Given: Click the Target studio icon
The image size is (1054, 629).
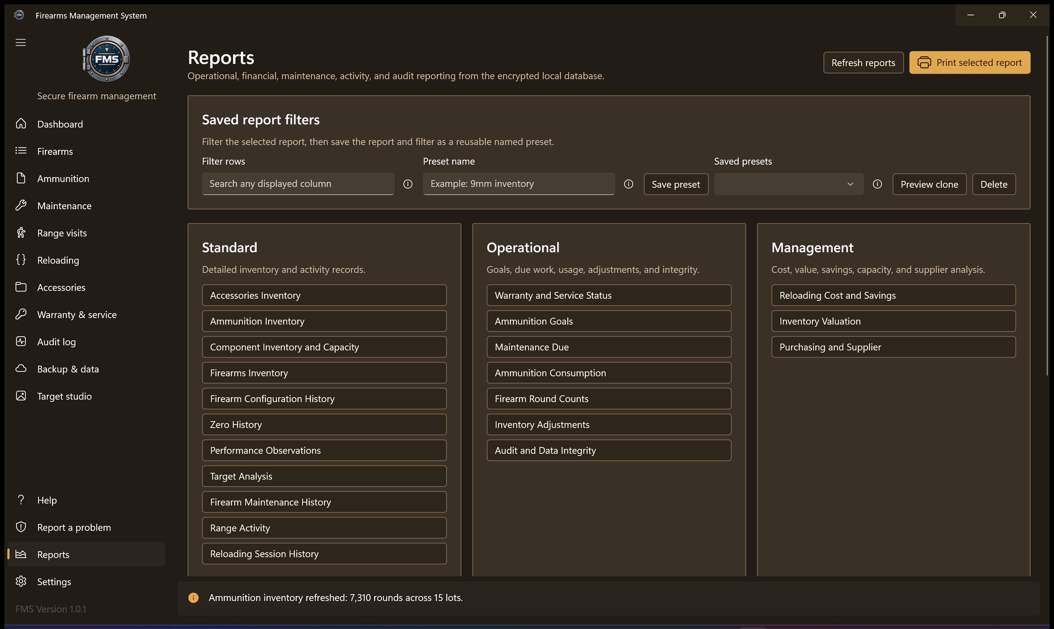Looking at the screenshot, I should coord(21,396).
